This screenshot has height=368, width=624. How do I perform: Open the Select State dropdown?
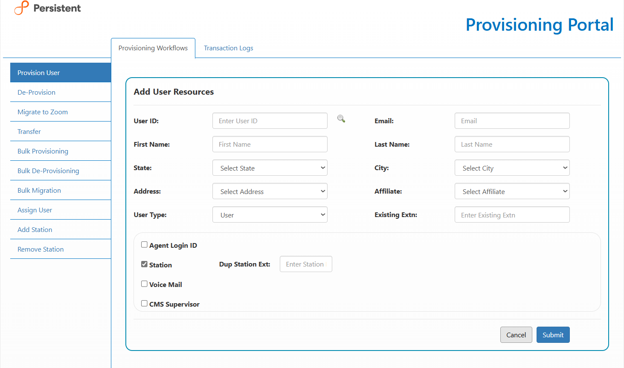tap(270, 168)
